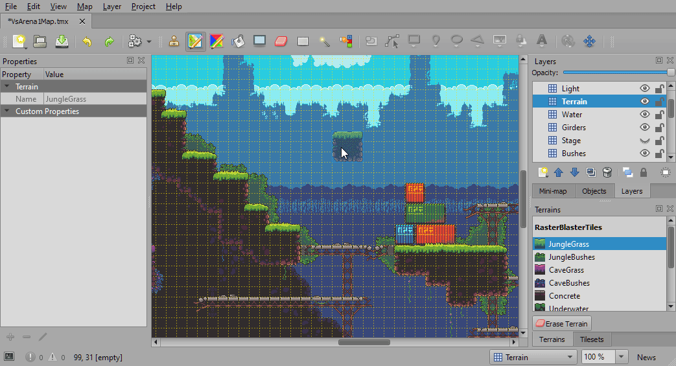Move layer up with blue arrow

click(x=558, y=172)
